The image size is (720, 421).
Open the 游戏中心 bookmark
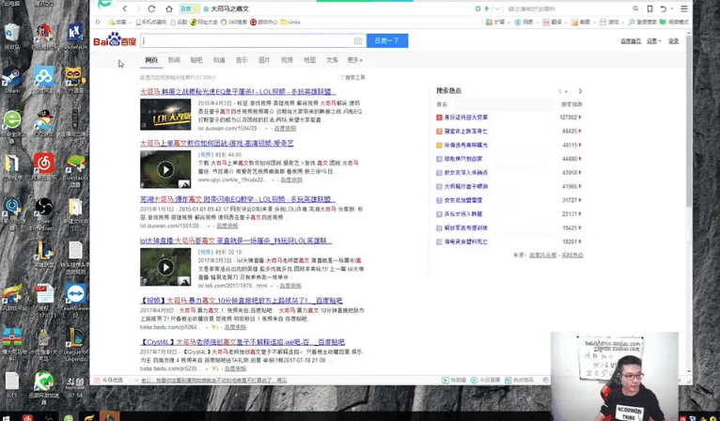264,22
